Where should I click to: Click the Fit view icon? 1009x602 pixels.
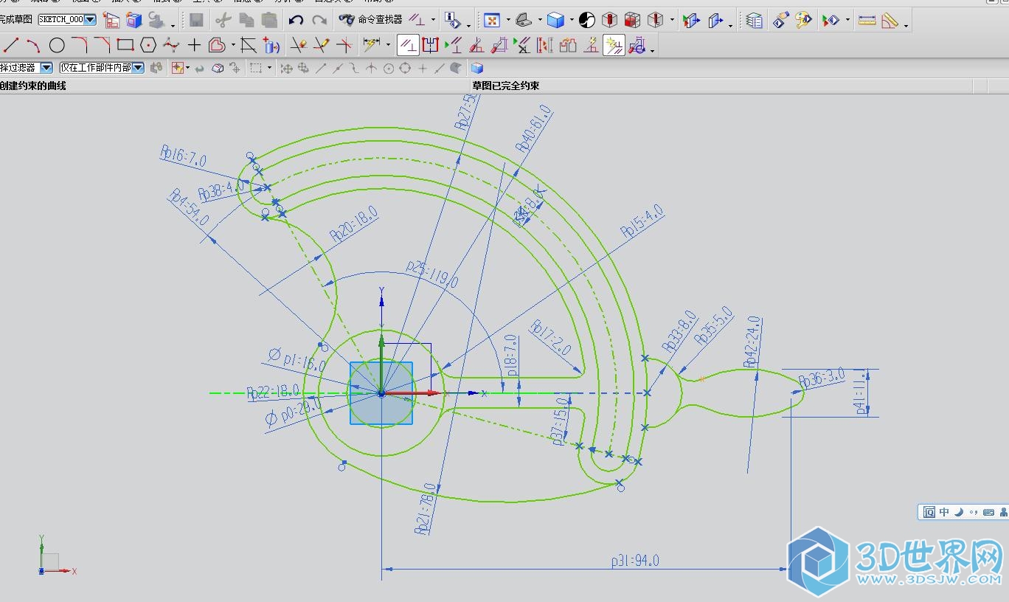[492, 21]
